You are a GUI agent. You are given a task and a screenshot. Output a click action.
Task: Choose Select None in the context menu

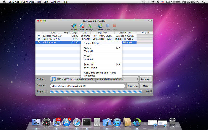(101, 68)
